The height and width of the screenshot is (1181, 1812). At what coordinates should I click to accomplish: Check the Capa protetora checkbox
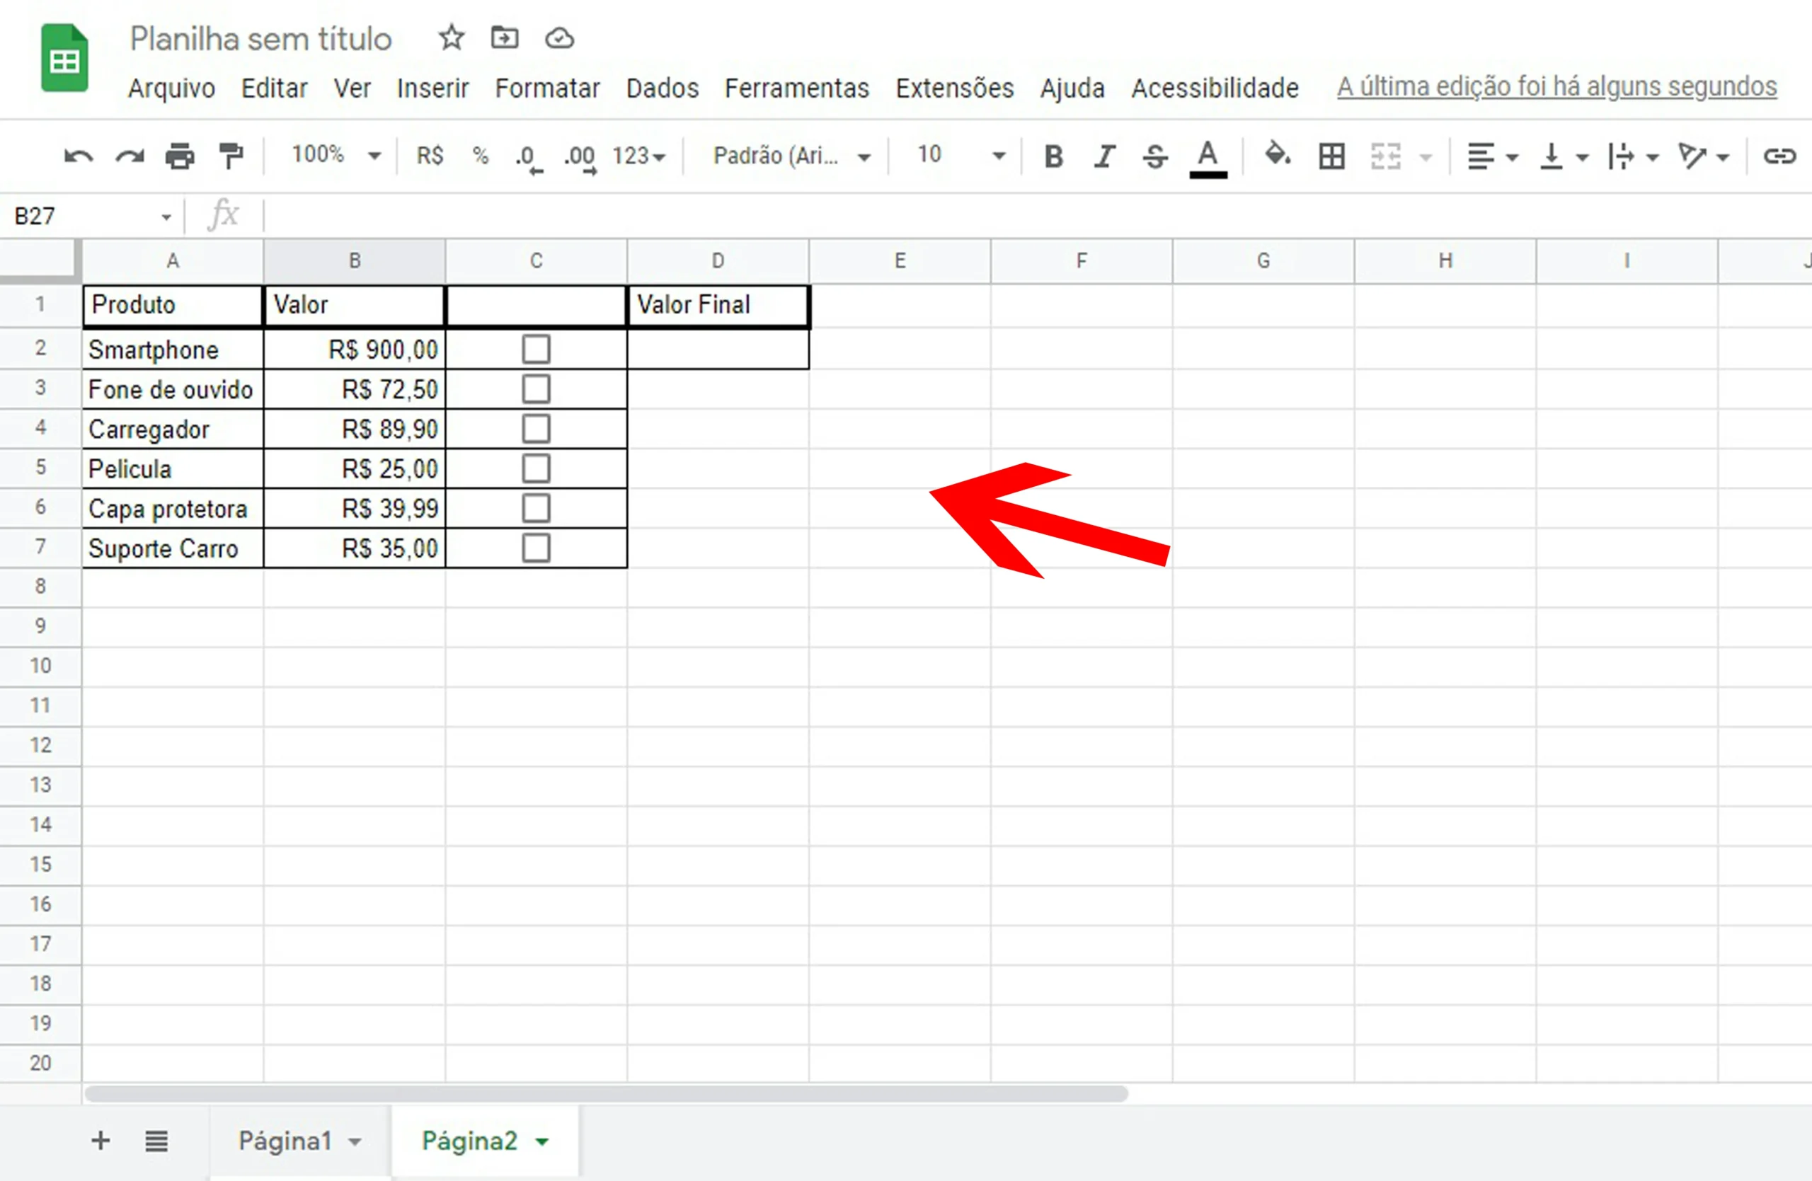536,508
